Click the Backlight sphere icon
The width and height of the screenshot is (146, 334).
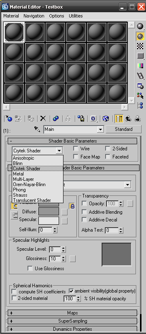click(x=140, y=37)
